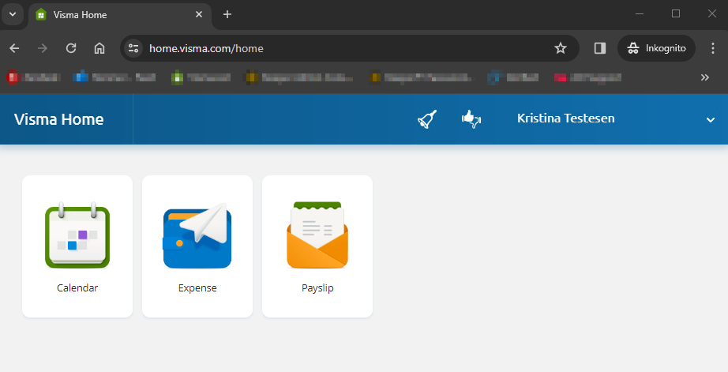
Task: Click the browser home icon
Action: click(99, 48)
